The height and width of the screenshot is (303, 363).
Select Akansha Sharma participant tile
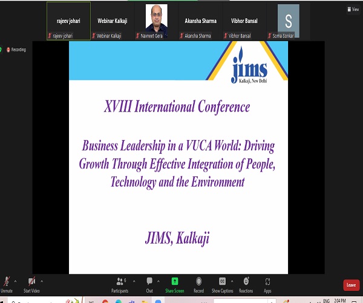point(200,21)
